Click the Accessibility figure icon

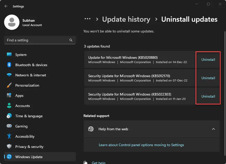click(9, 136)
